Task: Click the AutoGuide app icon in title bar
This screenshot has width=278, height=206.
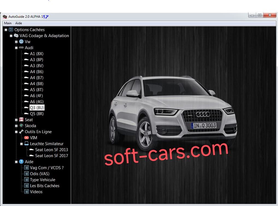Action: coord(5,17)
